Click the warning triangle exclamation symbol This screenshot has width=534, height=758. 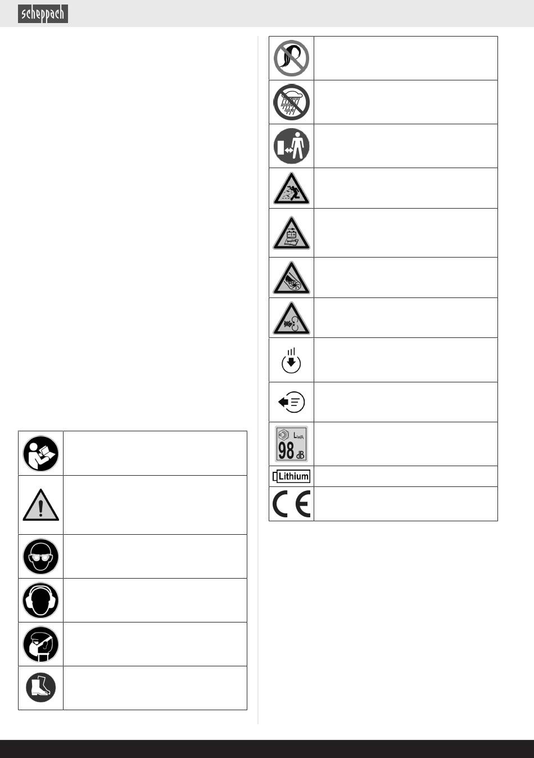coord(40,505)
